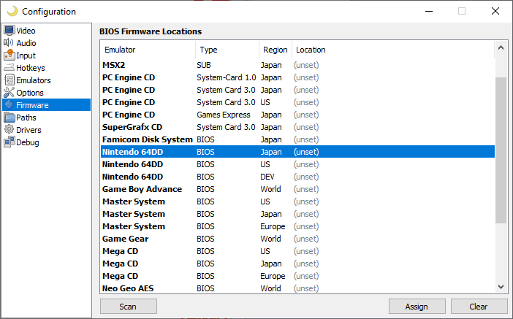Minimize the Configuration window
Image resolution: width=513 pixels, height=319 pixels.
click(429, 11)
